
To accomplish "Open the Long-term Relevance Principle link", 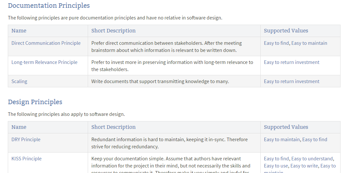I will 44,62.
